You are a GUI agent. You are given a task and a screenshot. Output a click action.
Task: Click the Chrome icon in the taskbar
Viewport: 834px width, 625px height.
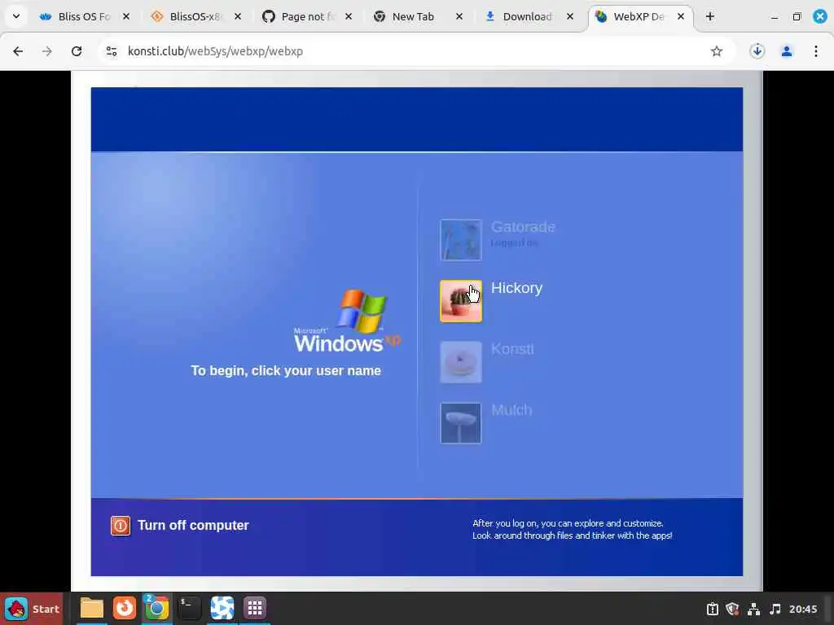pyautogui.click(x=156, y=609)
